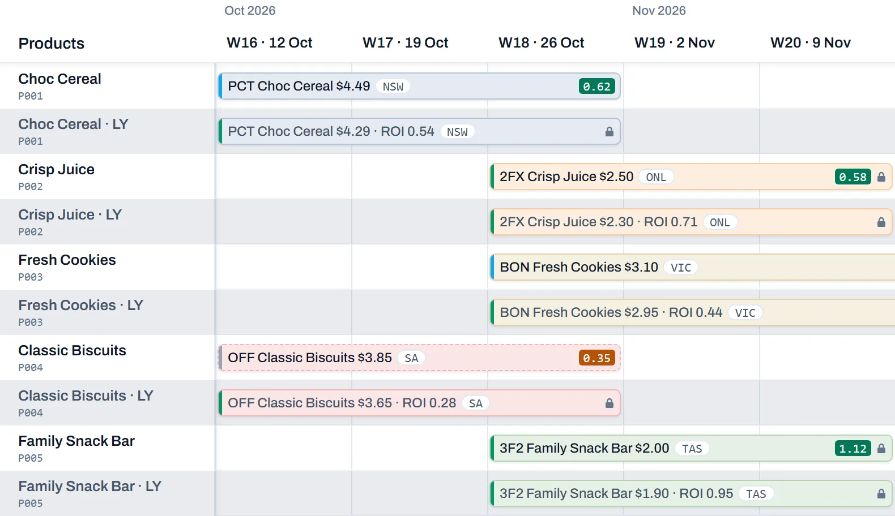Click NSW tag on PCT Choc Cereal $4.29
This screenshot has width=895, height=516.
click(x=457, y=132)
